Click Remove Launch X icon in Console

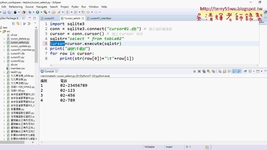[199, 71]
